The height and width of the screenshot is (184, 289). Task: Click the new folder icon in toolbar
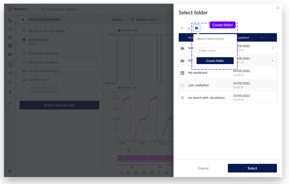click(197, 28)
